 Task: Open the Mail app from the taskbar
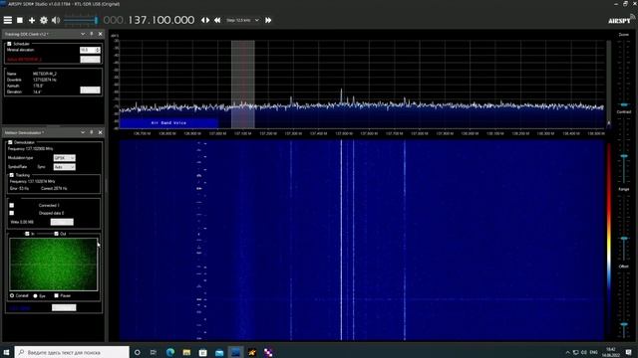[x=219, y=352]
